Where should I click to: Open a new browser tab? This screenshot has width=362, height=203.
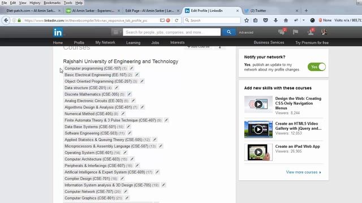pyautogui.click(x=306, y=11)
